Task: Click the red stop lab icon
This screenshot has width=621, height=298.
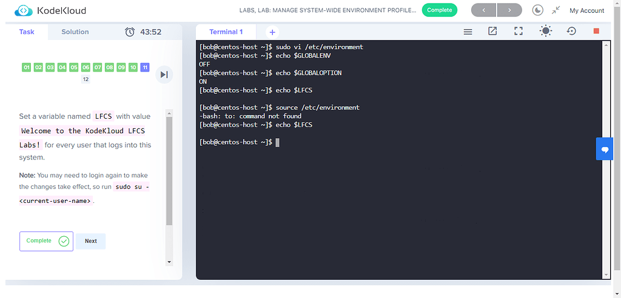Action: click(x=597, y=31)
